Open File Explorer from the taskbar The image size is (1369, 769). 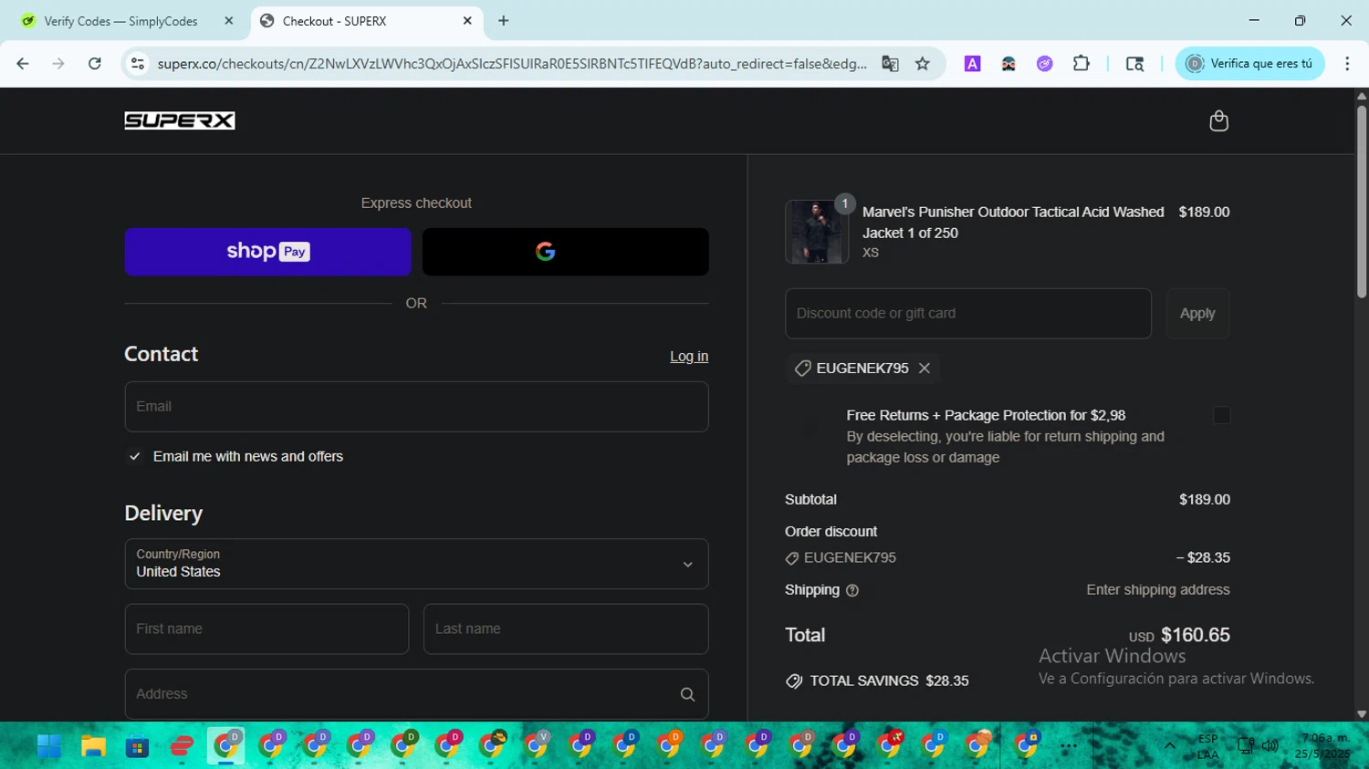coord(93,746)
